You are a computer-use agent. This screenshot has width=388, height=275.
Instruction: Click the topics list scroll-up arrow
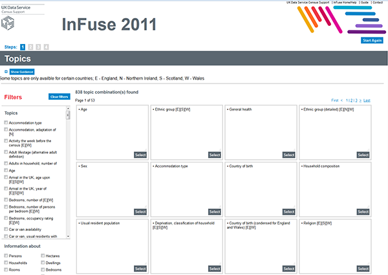(x=68, y=109)
